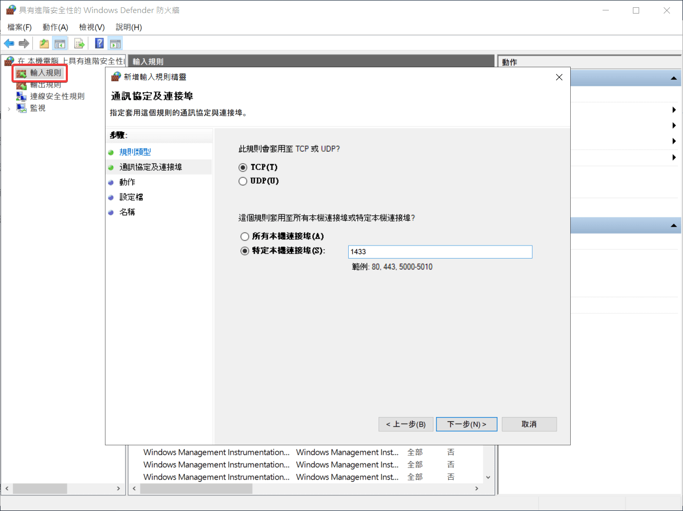Select the TCP(T) radio button

[x=243, y=167]
